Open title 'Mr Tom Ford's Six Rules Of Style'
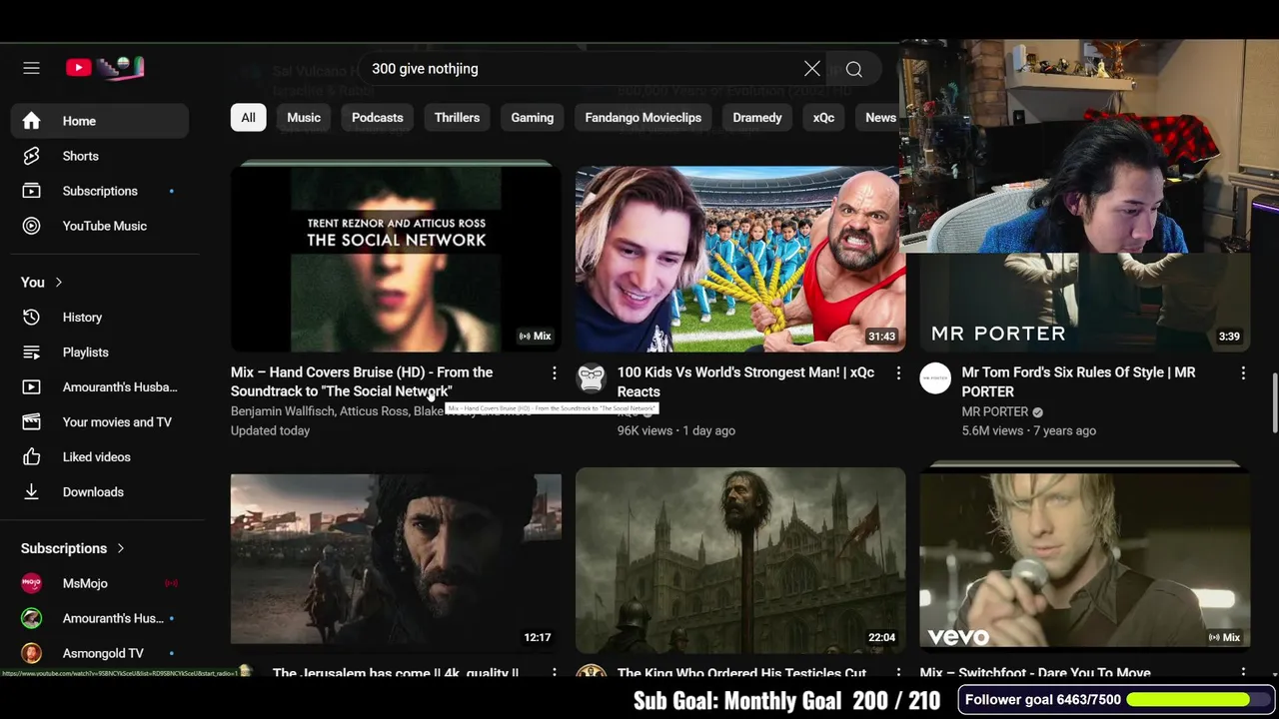This screenshot has width=1279, height=719. tap(1078, 381)
